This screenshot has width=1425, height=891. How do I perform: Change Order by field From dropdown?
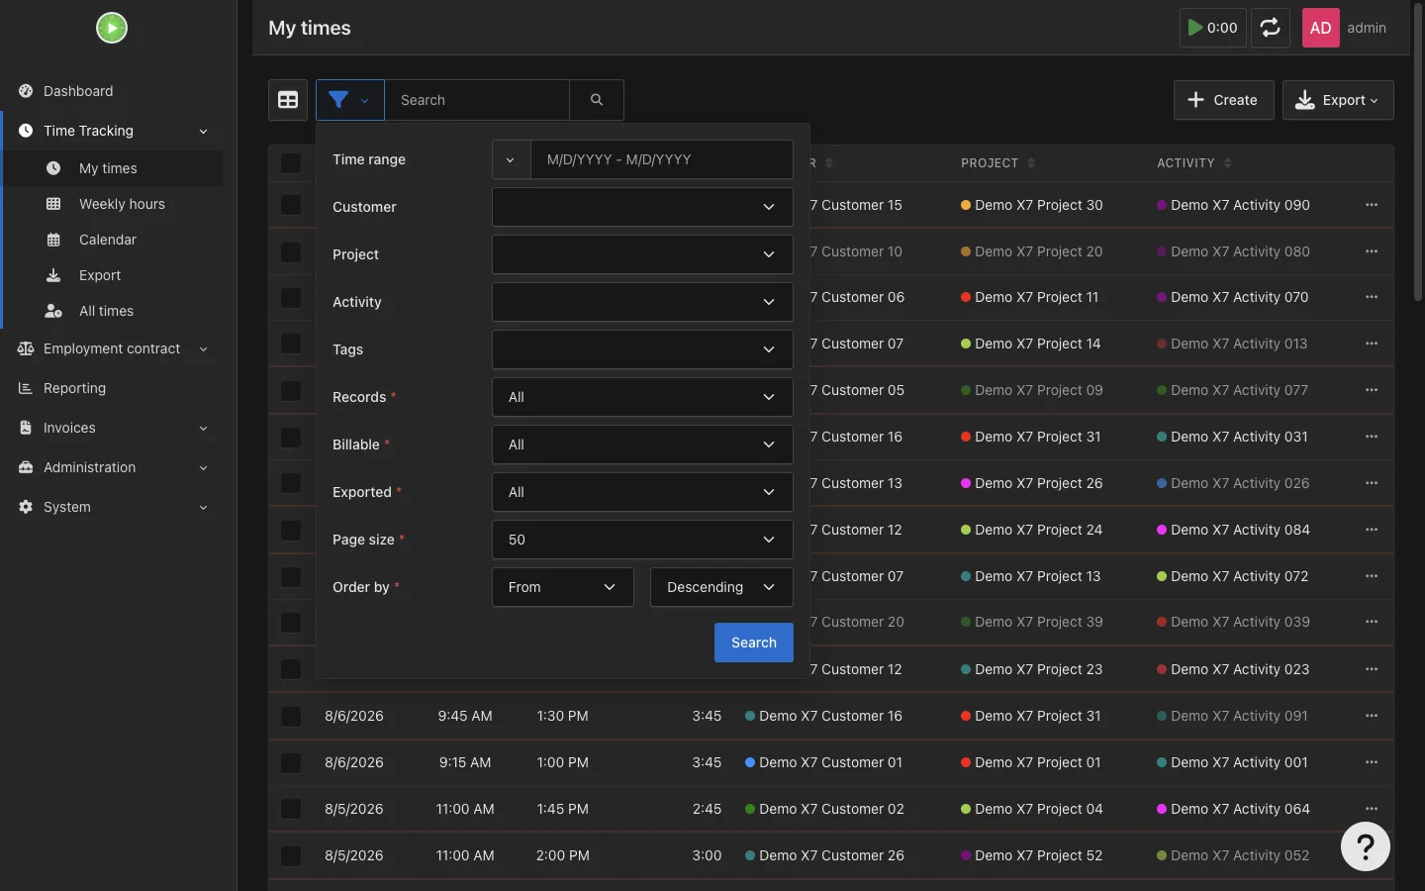point(562,587)
